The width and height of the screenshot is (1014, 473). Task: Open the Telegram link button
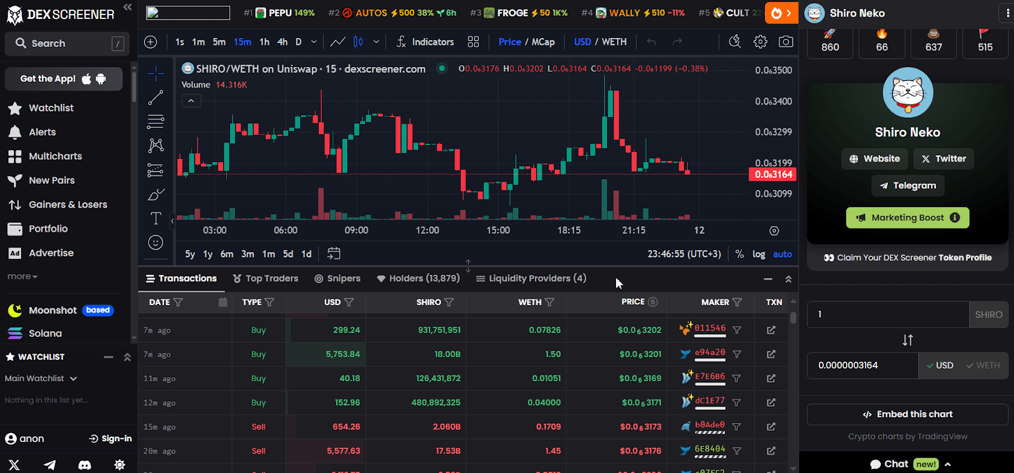[908, 186]
